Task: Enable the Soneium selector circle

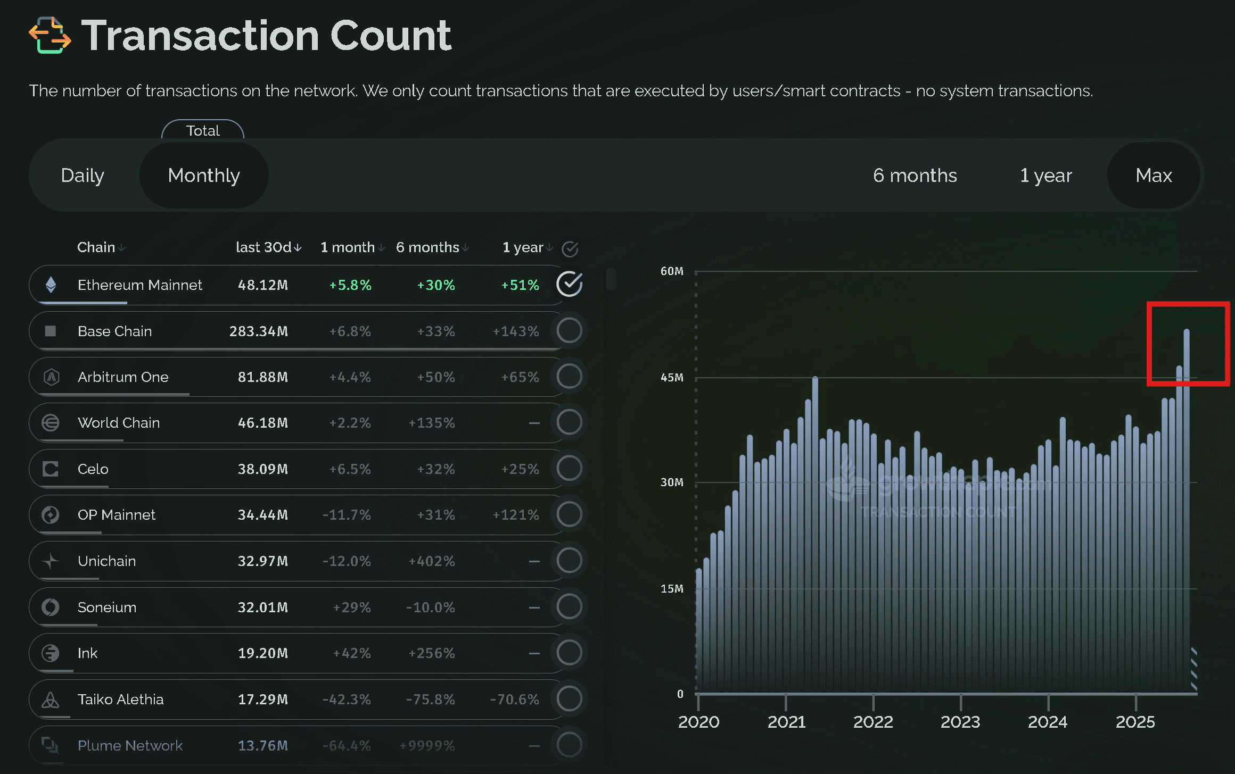Action: pyautogui.click(x=570, y=606)
